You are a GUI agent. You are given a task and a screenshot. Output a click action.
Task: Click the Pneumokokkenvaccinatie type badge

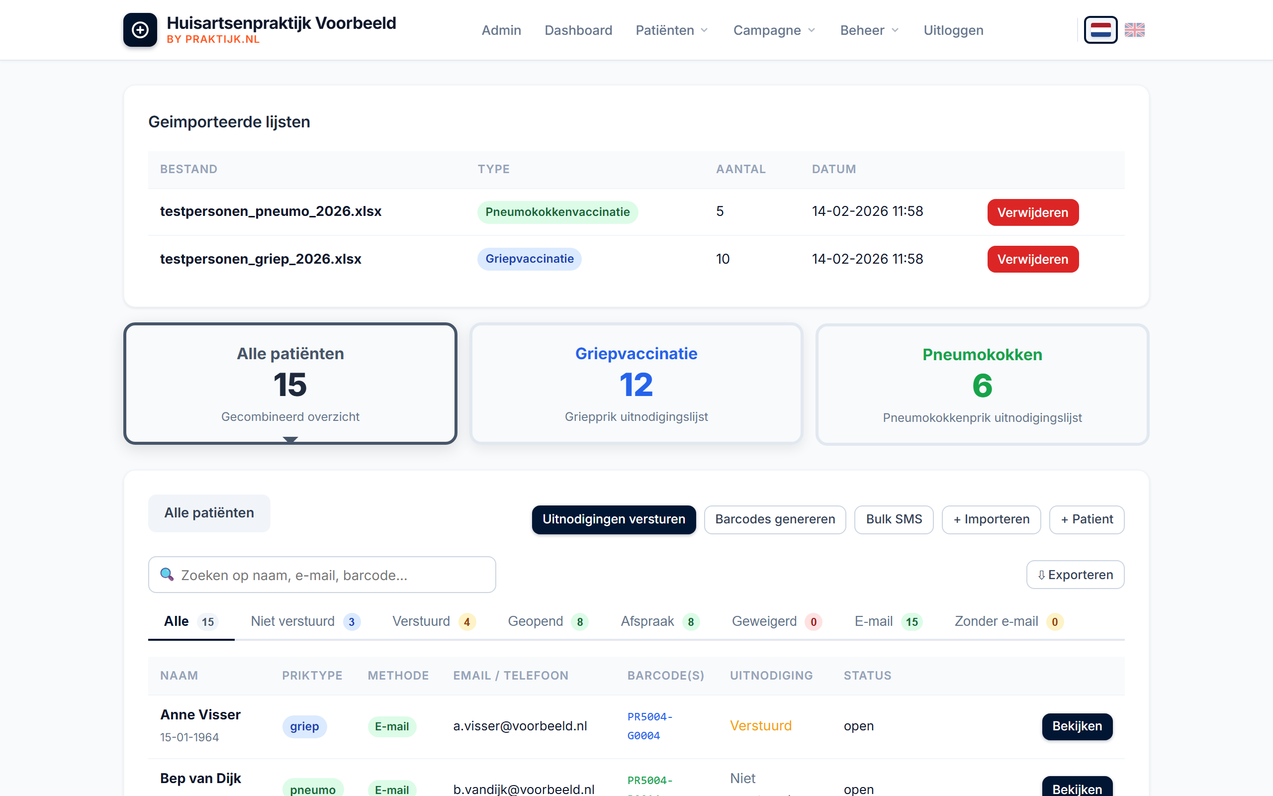pyautogui.click(x=557, y=212)
